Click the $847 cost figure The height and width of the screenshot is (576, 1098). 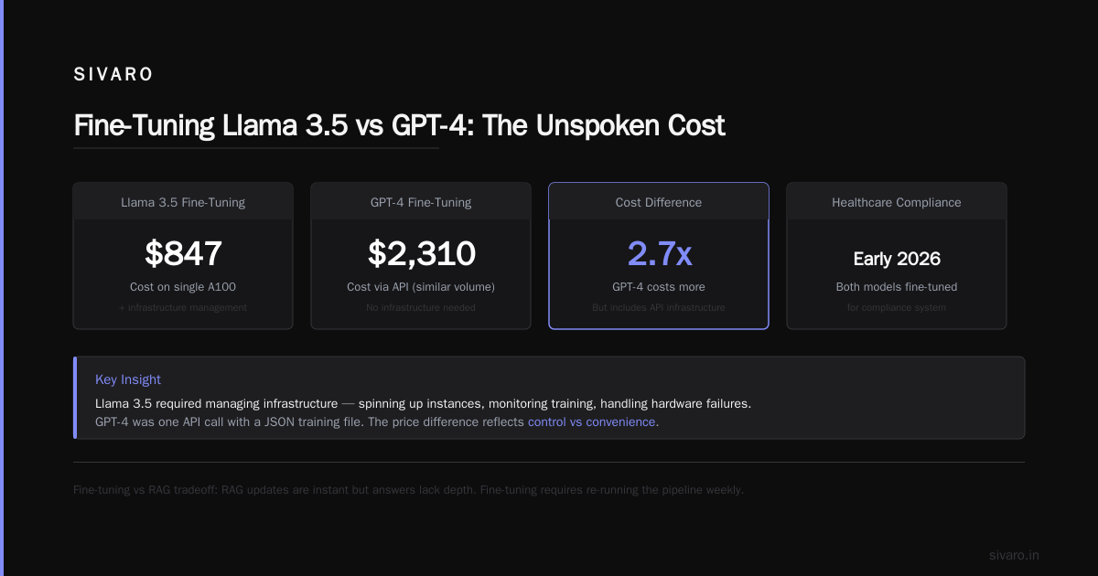(183, 253)
